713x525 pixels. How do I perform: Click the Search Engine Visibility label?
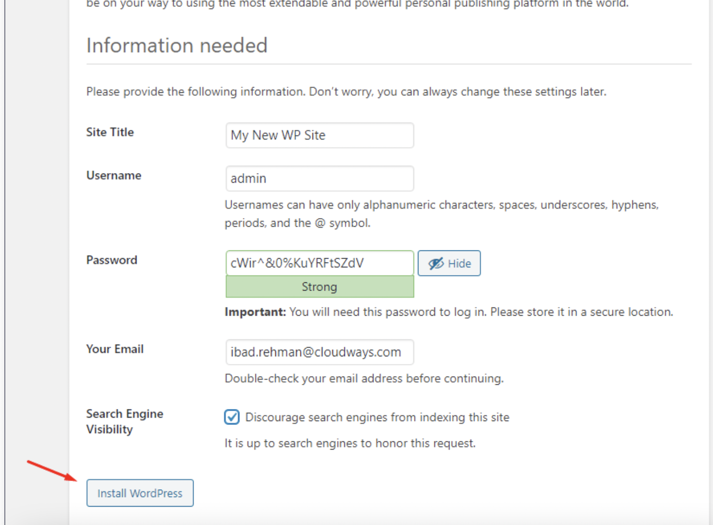tap(125, 422)
